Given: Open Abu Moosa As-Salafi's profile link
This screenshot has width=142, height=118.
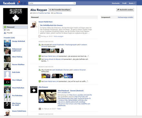Looking at the screenshot, I should click(16, 104).
